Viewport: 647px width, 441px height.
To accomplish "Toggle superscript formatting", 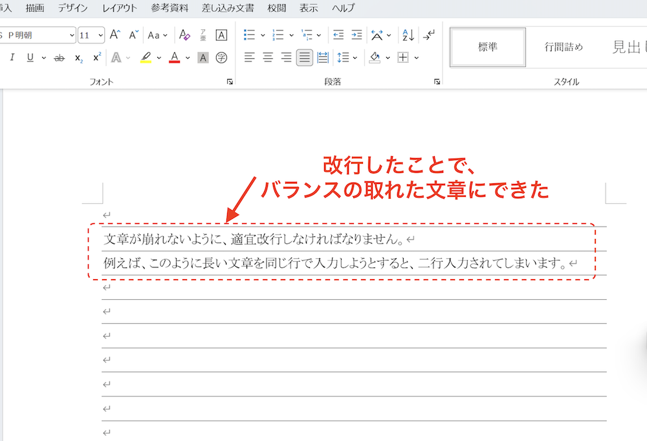I will (97, 58).
